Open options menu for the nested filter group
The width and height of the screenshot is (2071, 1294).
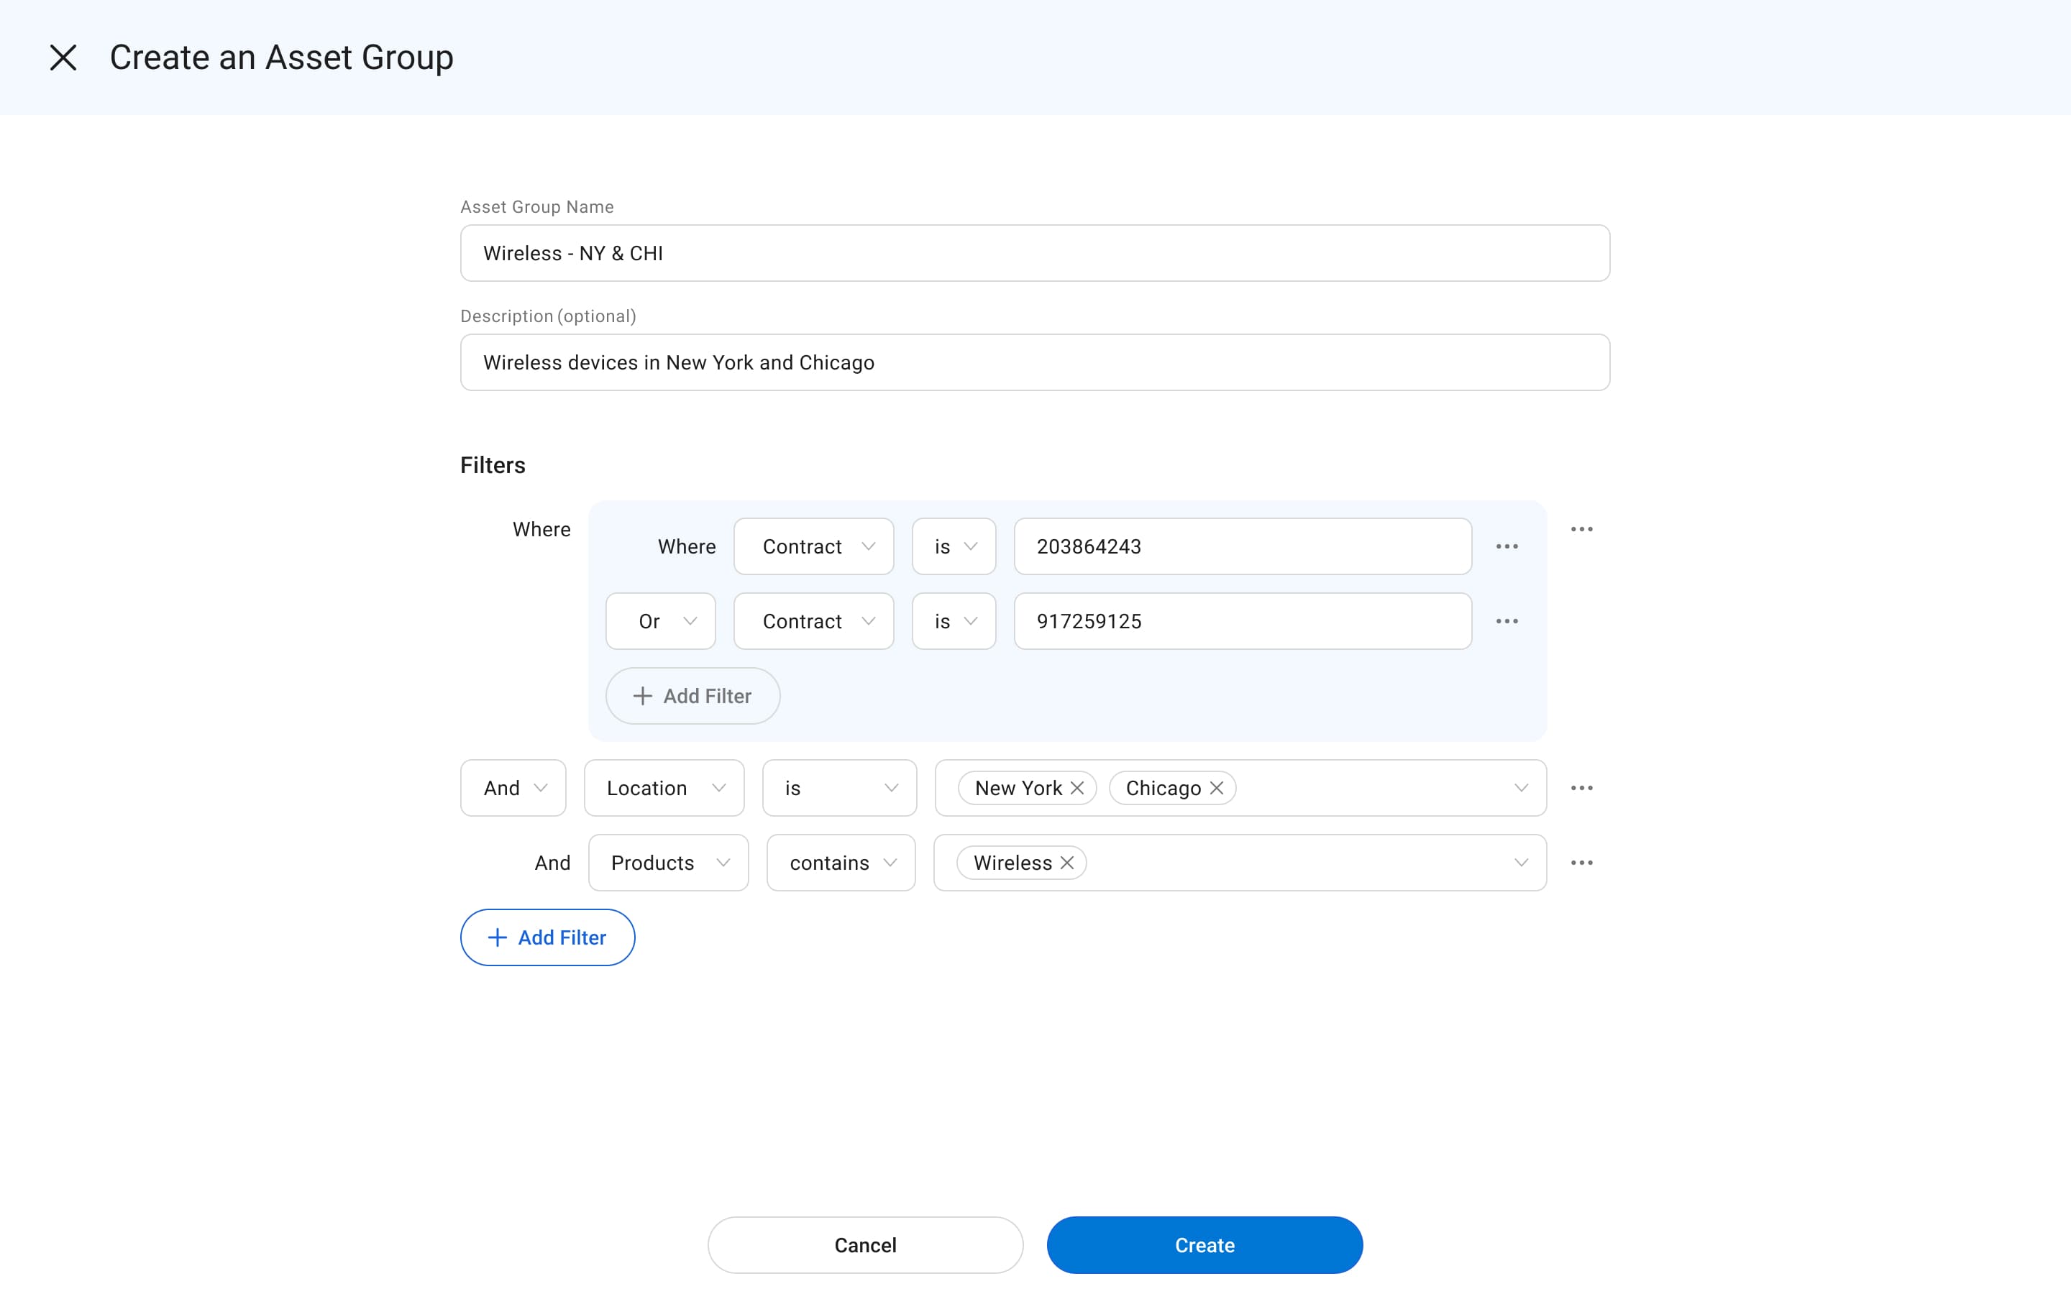(1582, 529)
